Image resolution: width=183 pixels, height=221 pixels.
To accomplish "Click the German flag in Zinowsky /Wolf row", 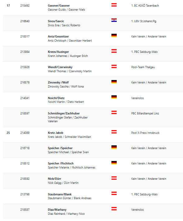I will click(x=114, y=82).
